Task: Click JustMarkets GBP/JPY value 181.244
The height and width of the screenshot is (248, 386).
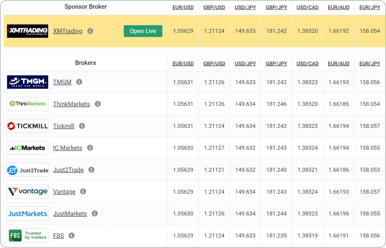Action: click(276, 214)
